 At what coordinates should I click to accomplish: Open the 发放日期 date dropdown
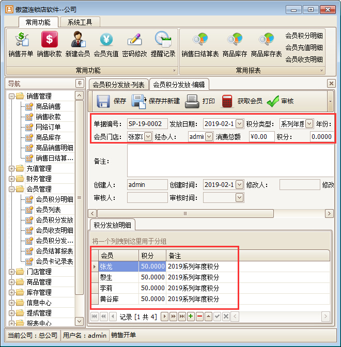(239, 123)
